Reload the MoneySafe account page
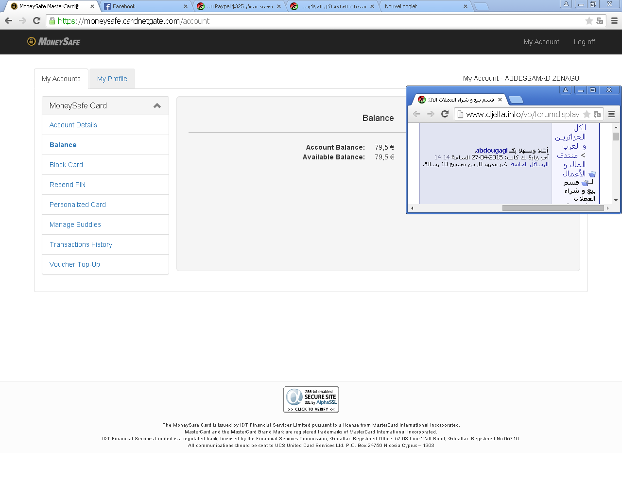 [36, 21]
